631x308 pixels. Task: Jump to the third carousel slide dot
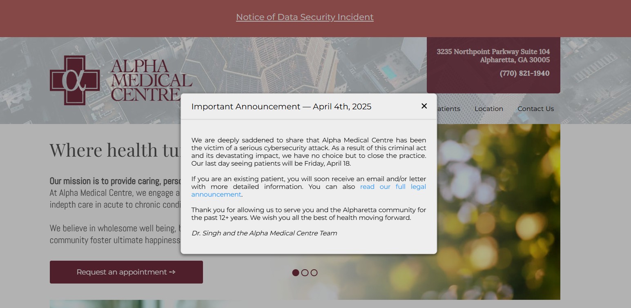[x=314, y=273]
